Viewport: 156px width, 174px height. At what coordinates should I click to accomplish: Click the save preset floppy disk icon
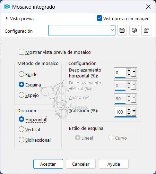coord(122,30)
